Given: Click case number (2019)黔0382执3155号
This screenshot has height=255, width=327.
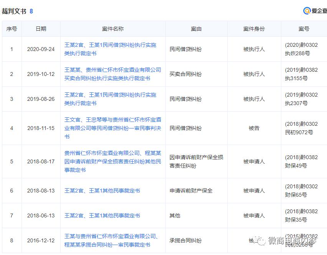Looking at the screenshot, I should pos(301,74).
